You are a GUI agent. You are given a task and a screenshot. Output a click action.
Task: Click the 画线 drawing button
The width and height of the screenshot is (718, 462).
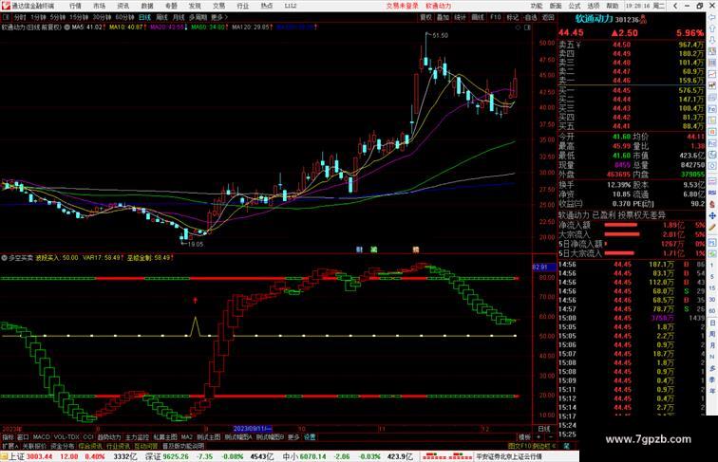478,17
